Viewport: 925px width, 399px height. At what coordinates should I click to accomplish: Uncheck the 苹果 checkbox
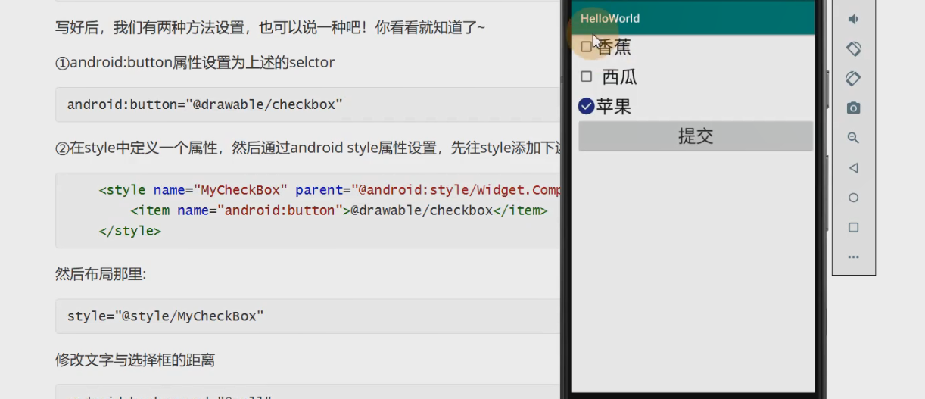(x=586, y=107)
